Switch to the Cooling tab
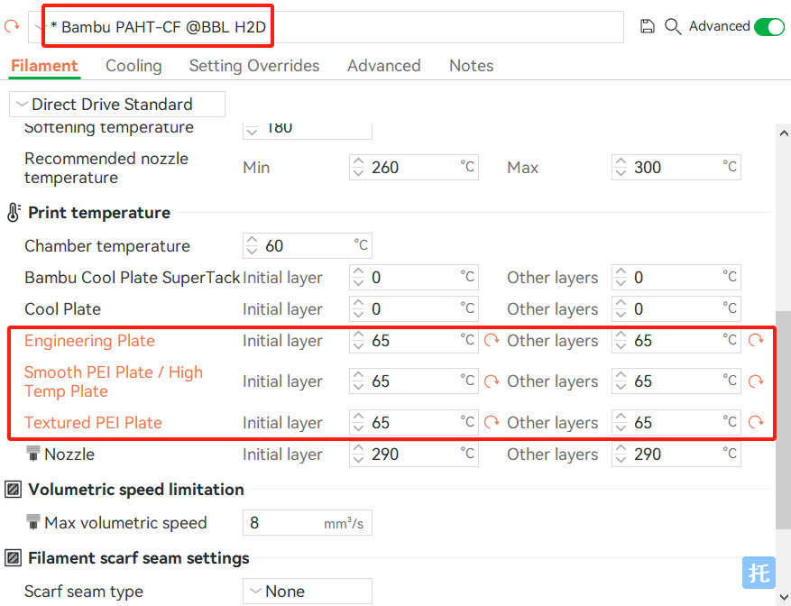The height and width of the screenshot is (606, 791). (x=133, y=66)
